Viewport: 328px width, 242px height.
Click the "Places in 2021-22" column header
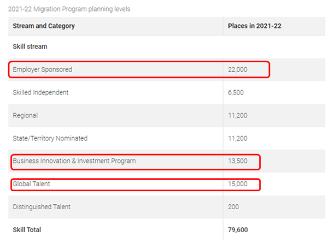tap(254, 26)
